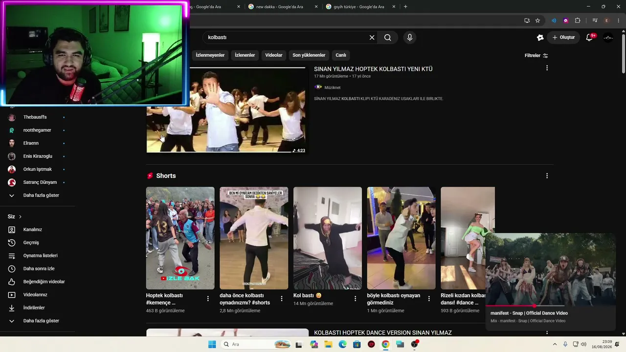Image resolution: width=626 pixels, height=352 pixels.
Task: Open options for 'Hoptek kolbastı #kemençe' short
Action: point(208,299)
